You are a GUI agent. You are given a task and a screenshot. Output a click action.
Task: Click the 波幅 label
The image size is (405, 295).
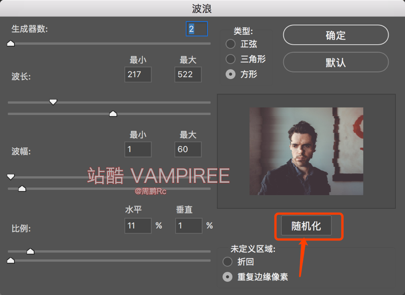(x=21, y=151)
